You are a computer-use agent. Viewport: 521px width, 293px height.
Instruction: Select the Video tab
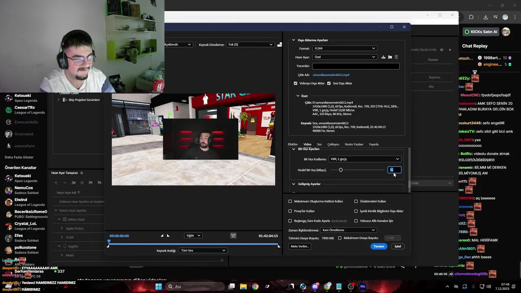[307, 144]
